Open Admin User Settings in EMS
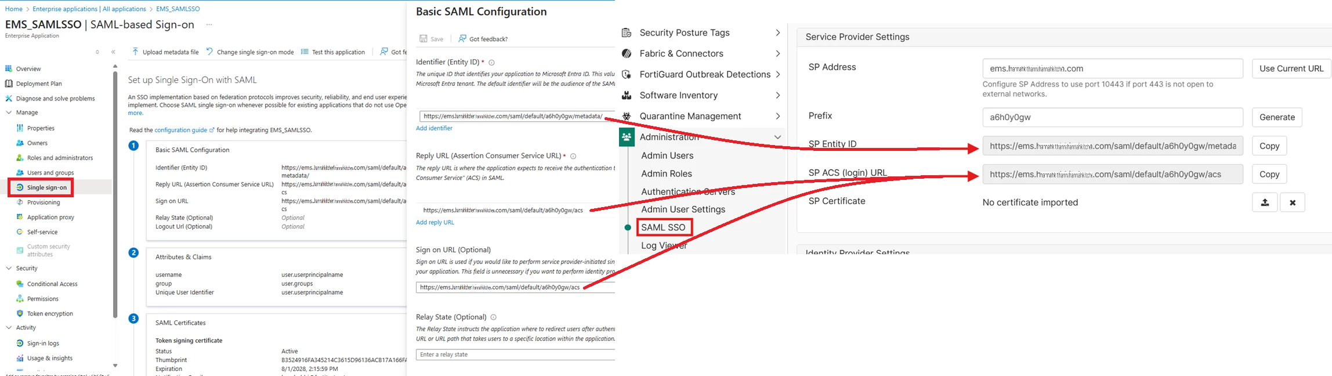The image size is (1332, 376). click(x=683, y=209)
